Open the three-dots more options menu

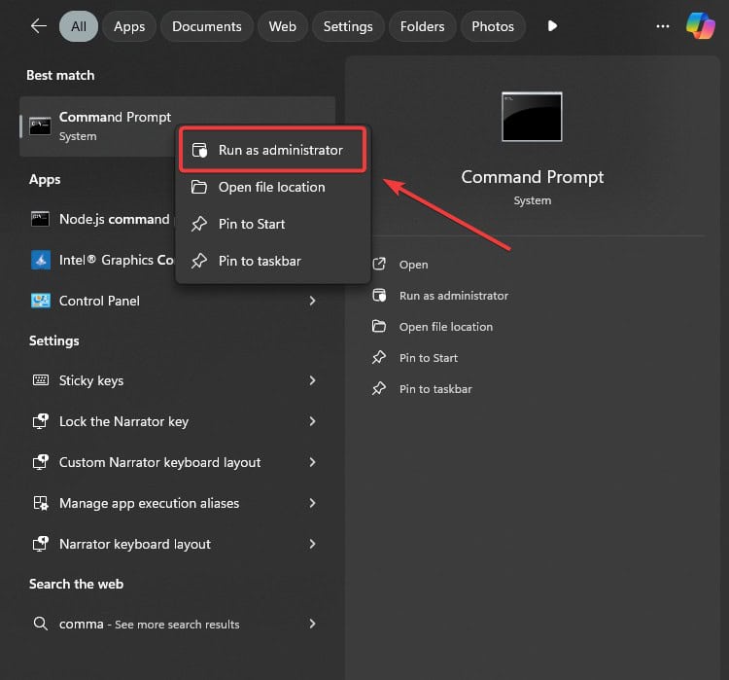[x=663, y=26]
